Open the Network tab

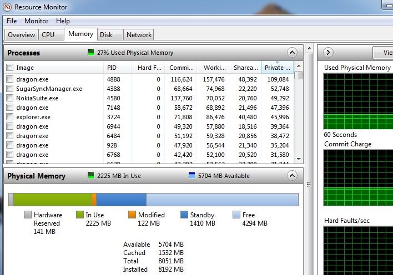pos(139,34)
